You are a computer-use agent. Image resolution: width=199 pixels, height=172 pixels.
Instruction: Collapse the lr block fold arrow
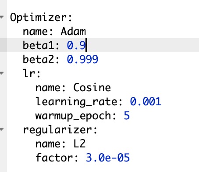[2, 73]
